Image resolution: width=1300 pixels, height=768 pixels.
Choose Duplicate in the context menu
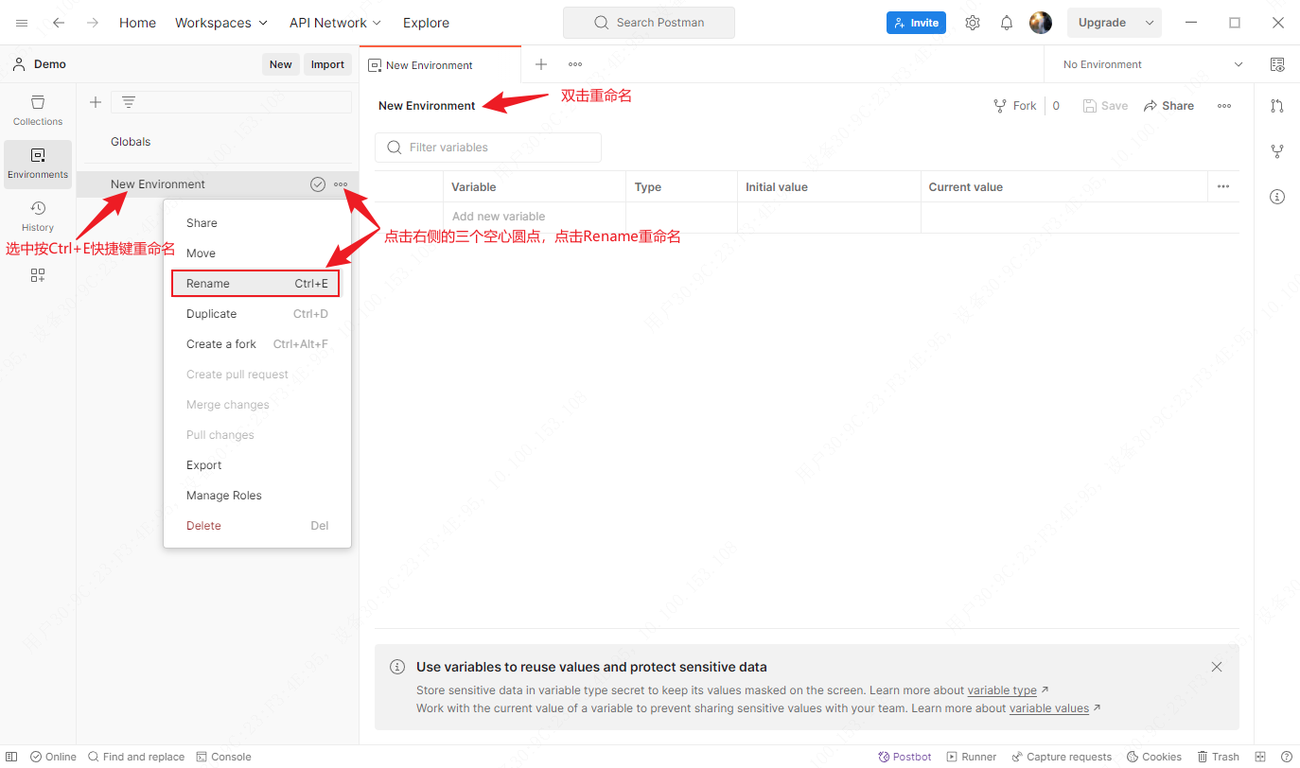pos(256,314)
